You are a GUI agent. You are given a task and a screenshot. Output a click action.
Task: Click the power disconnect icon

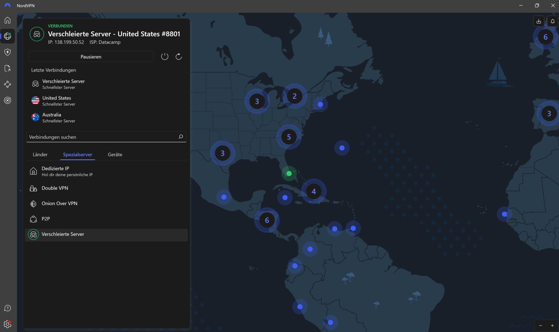tap(164, 56)
